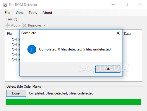Image resolution: width=147 pixels, height=111 pixels.
Task: Open the About menu
Action: click(x=47, y=13)
